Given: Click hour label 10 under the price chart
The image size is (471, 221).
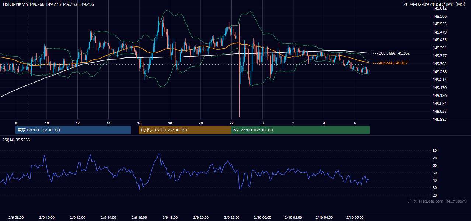Looking at the screenshot, I should [x=47, y=123].
